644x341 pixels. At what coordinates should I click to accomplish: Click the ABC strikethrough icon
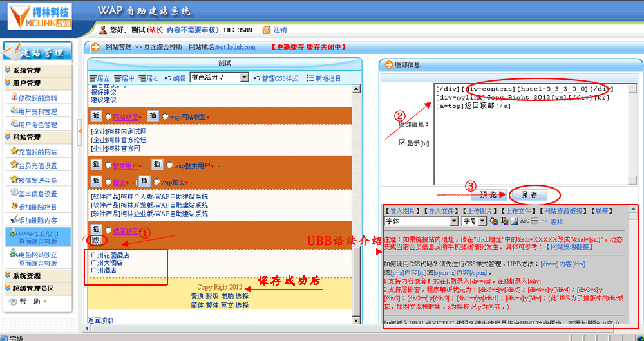(x=524, y=221)
